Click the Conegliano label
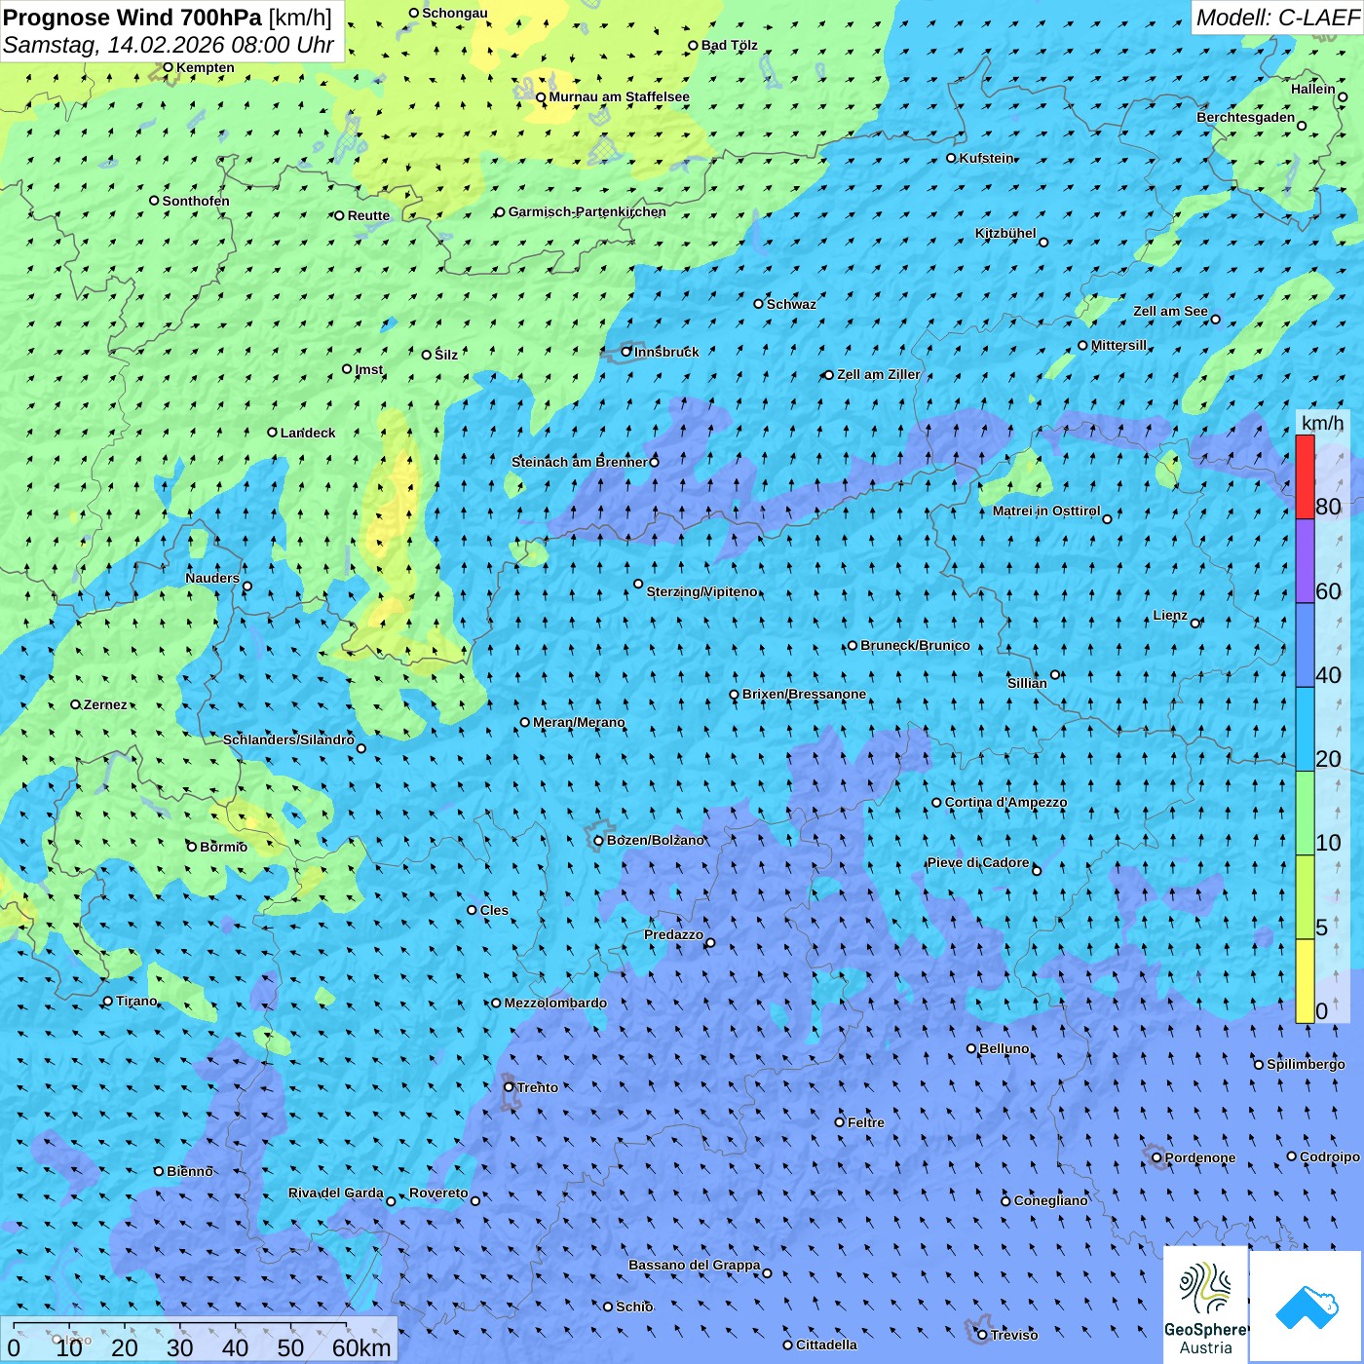Screen dimensions: 1364x1364 click(x=1050, y=1200)
